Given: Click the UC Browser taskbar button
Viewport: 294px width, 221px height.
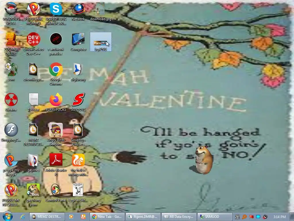Looking at the screenshot, I should click(83, 217).
